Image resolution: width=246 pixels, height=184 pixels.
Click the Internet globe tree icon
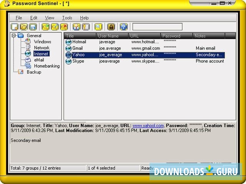coord(28,54)
